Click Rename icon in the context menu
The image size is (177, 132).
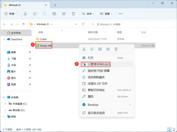tap(100, 49)
